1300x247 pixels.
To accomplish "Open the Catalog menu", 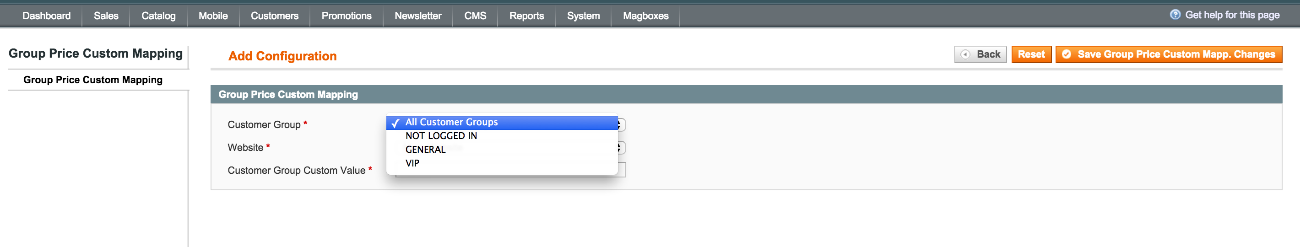I will [x=158, y=16].
